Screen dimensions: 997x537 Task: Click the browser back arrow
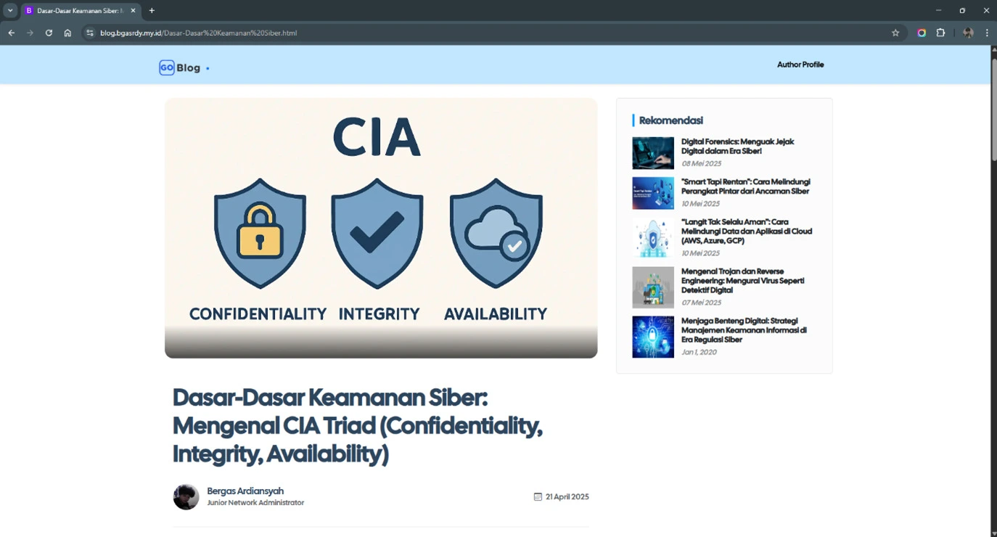[11, 33]
